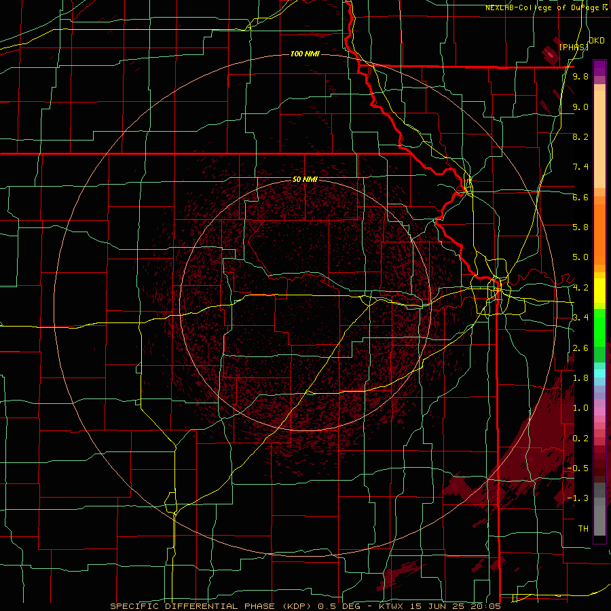Click the small radar echo below the DKD label

550,54
